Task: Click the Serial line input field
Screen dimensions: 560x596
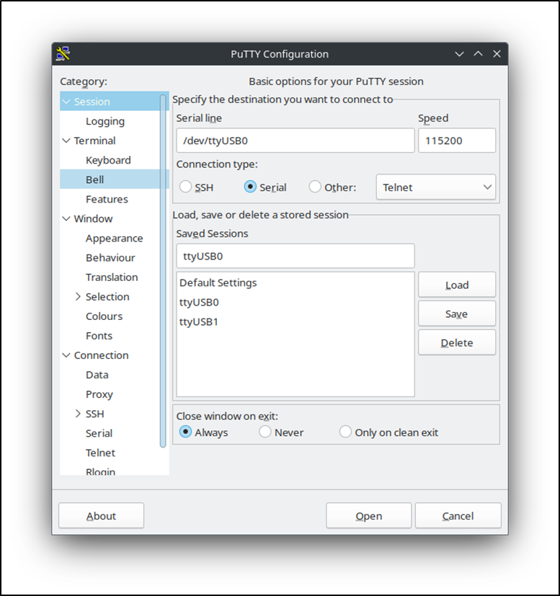Action: (x=295, y=141)
